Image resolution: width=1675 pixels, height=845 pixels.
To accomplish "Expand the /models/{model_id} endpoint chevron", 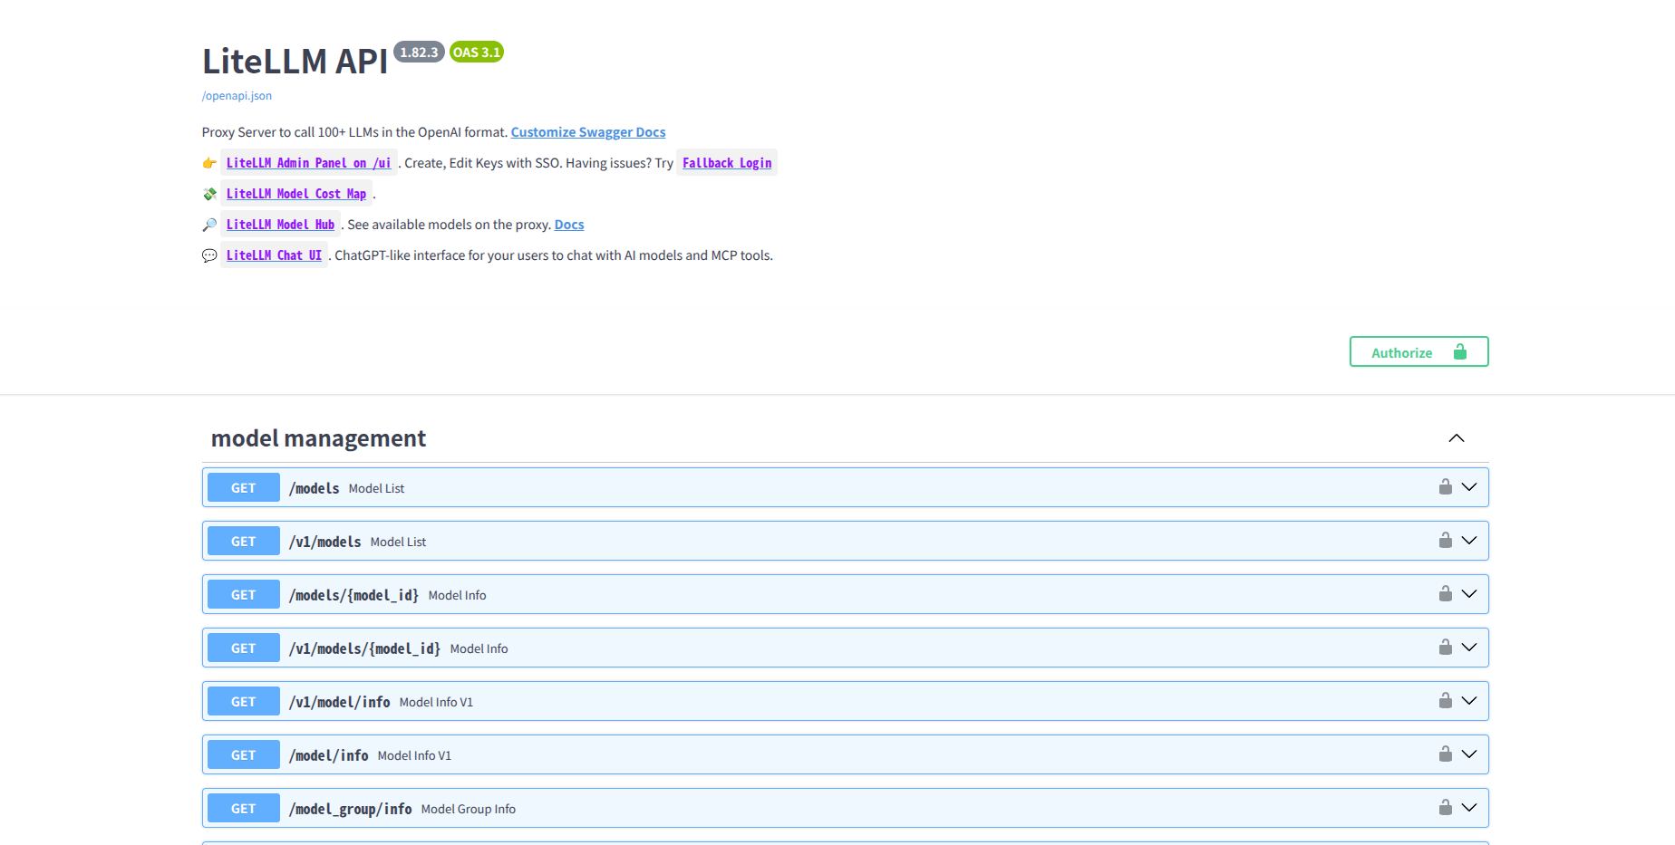I will tap(1469, 594).
